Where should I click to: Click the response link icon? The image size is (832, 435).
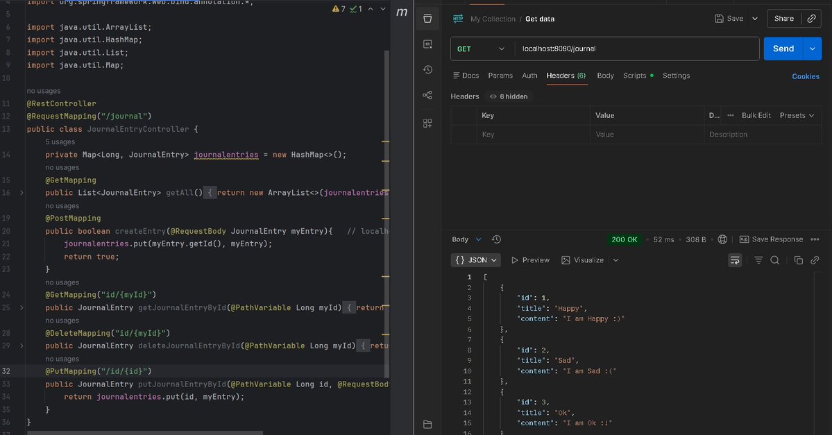(x=815, y=260)
